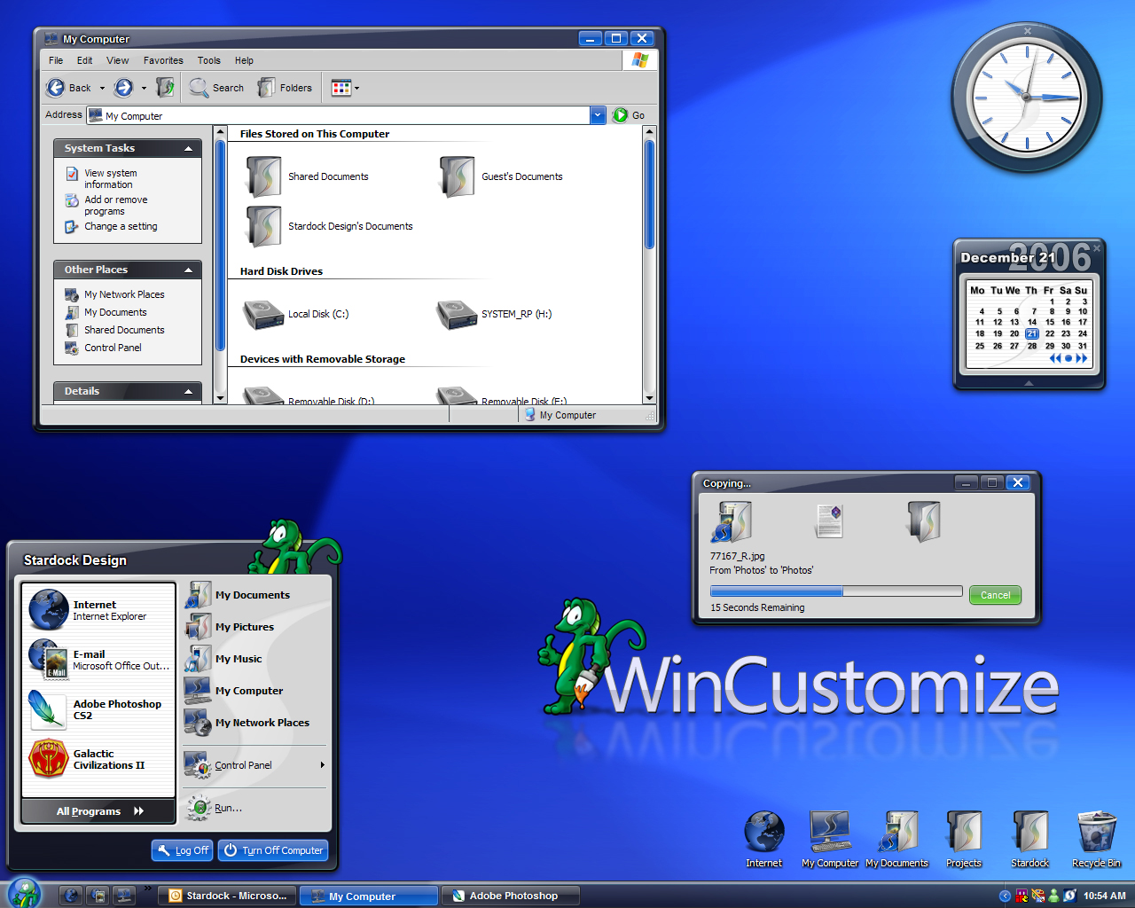Open the Address bar dropdown arrow
The width and height of the screenshot is (1135, 908).
(598, 115)
